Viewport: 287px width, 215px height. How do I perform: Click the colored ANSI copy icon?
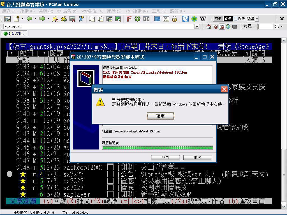click(x=101, y=19)
